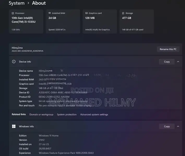
Task: Select the Processor summary card
Action: (26, 21)
